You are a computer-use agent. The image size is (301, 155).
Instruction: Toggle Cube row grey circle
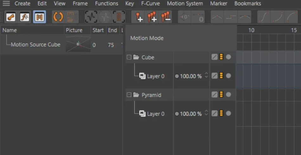(x=228, y=57)
